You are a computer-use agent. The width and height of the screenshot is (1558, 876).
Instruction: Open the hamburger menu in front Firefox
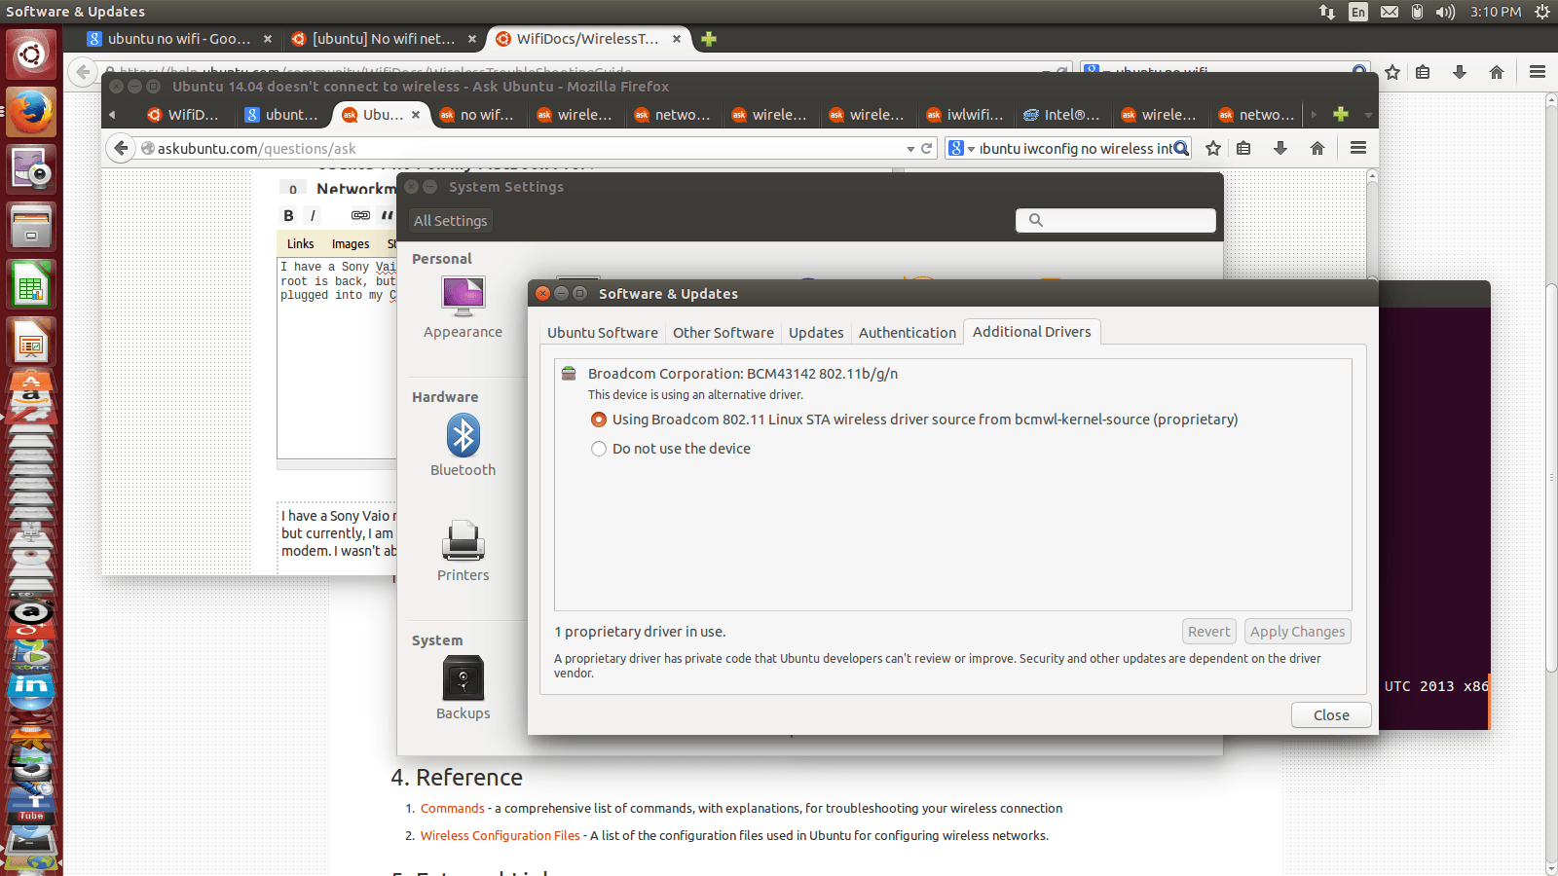tap(1358, 148)
